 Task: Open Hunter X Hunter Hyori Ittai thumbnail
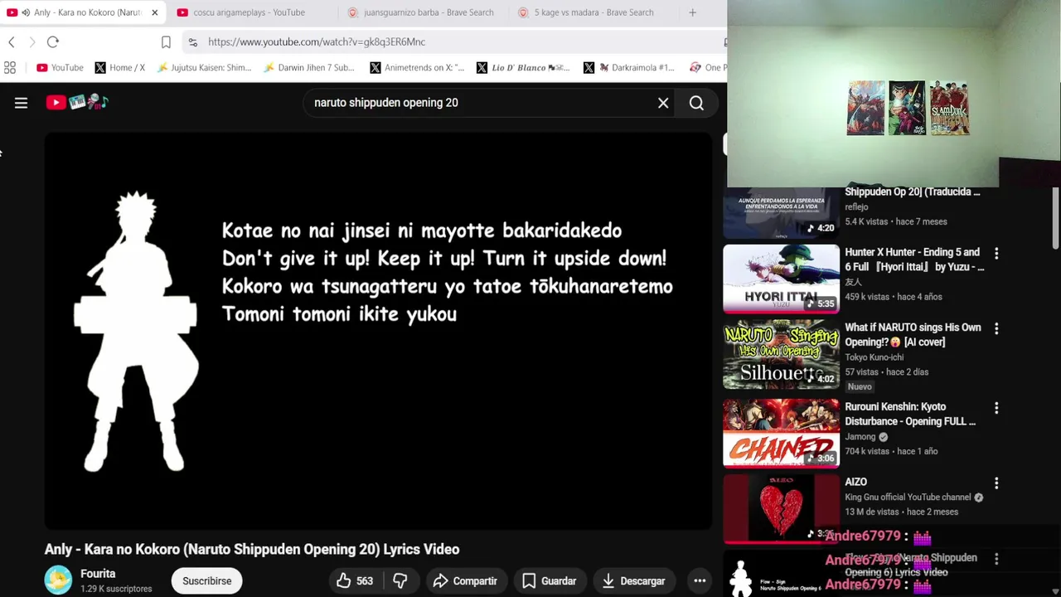point(781,279)
